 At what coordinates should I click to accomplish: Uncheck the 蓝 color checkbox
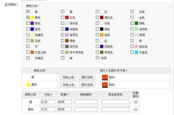[28, 12]
